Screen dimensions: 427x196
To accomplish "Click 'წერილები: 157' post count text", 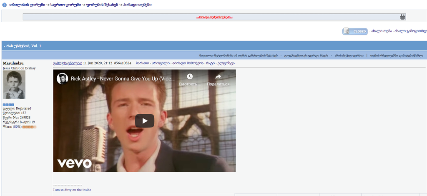I will (15, 113).
